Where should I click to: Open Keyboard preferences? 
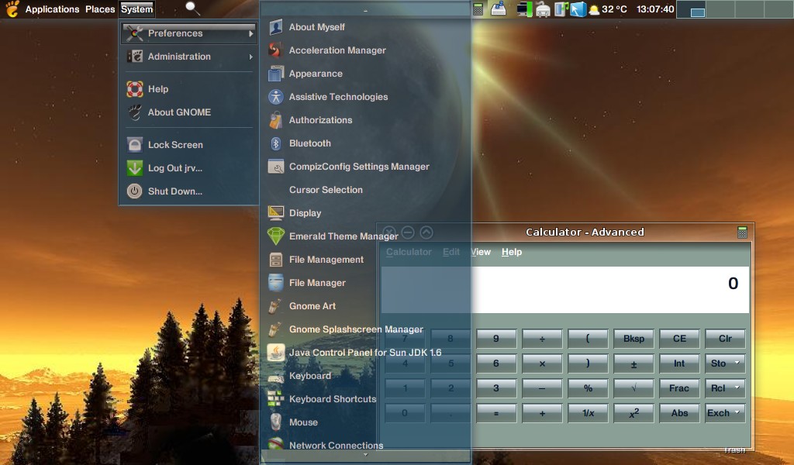pos(364,376)
